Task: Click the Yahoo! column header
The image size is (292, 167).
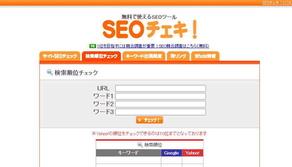Action: pos(193,153)
